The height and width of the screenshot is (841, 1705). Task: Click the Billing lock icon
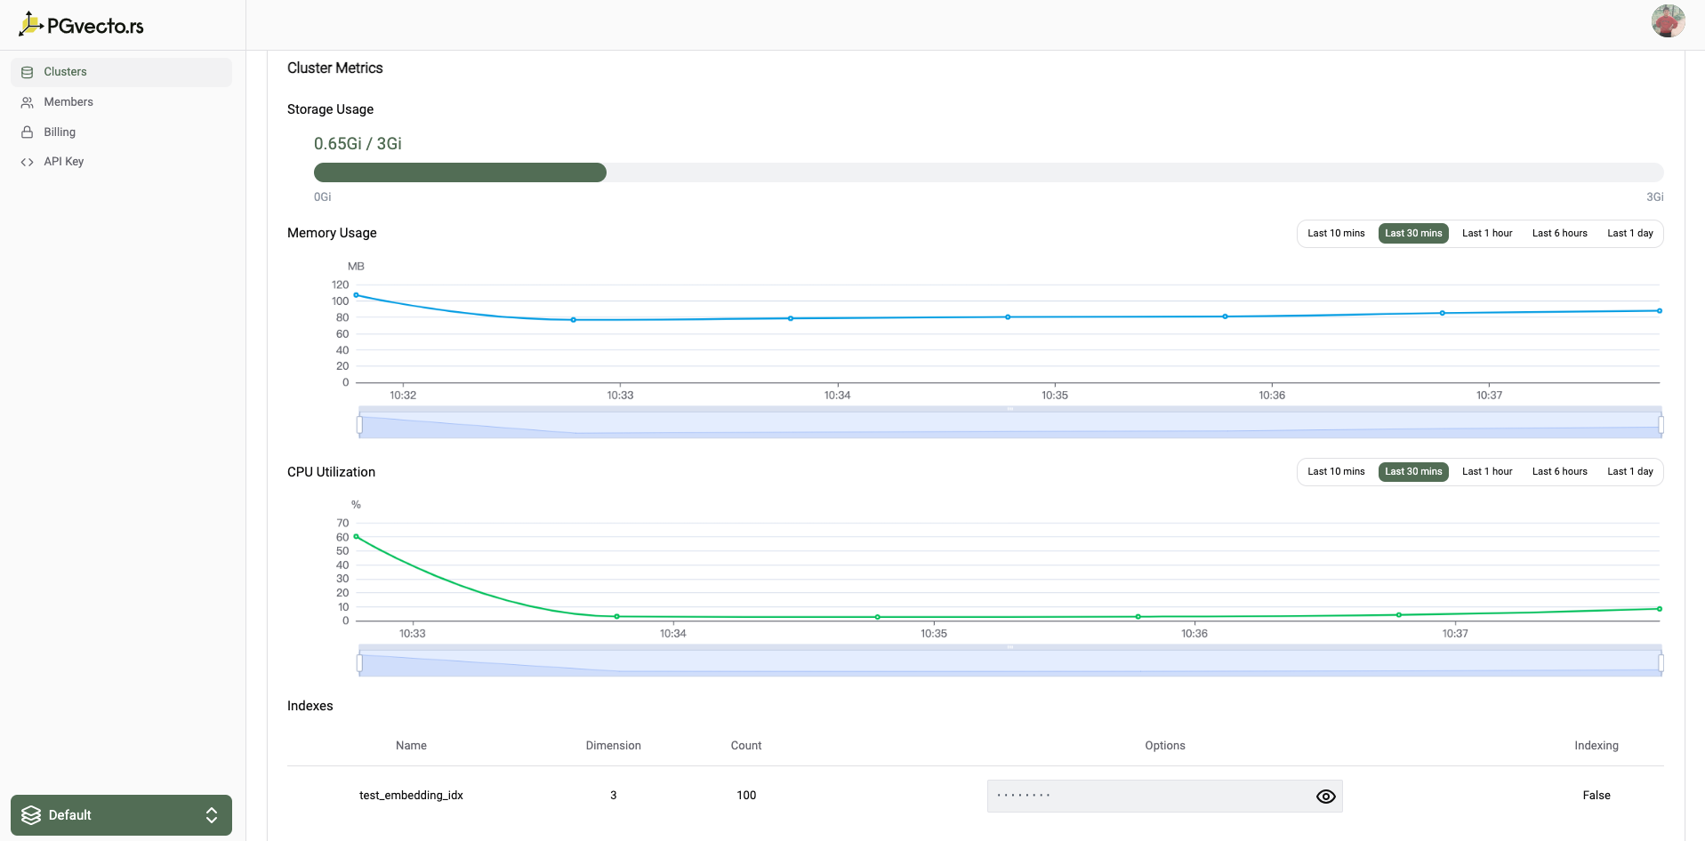28,132
